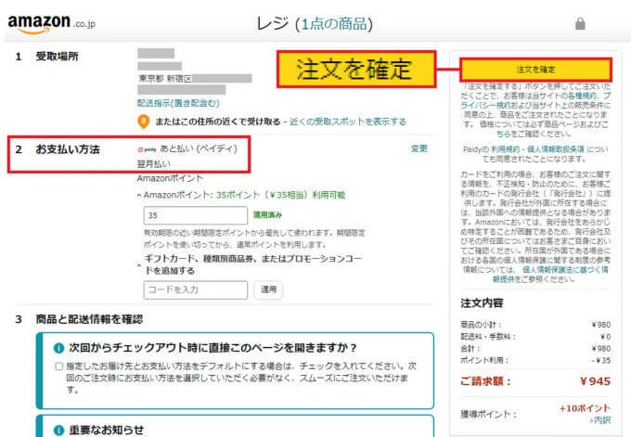The height and width of the screenshot is (437, 631).
Task: Click the 配送料・手数料 ¥0 row
Action: tap(535, 337)
